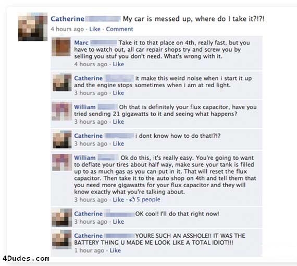Like the 'OK cool! I'll do that' comment
Viewport: 297px width, 266px height.
pos(118,222)
